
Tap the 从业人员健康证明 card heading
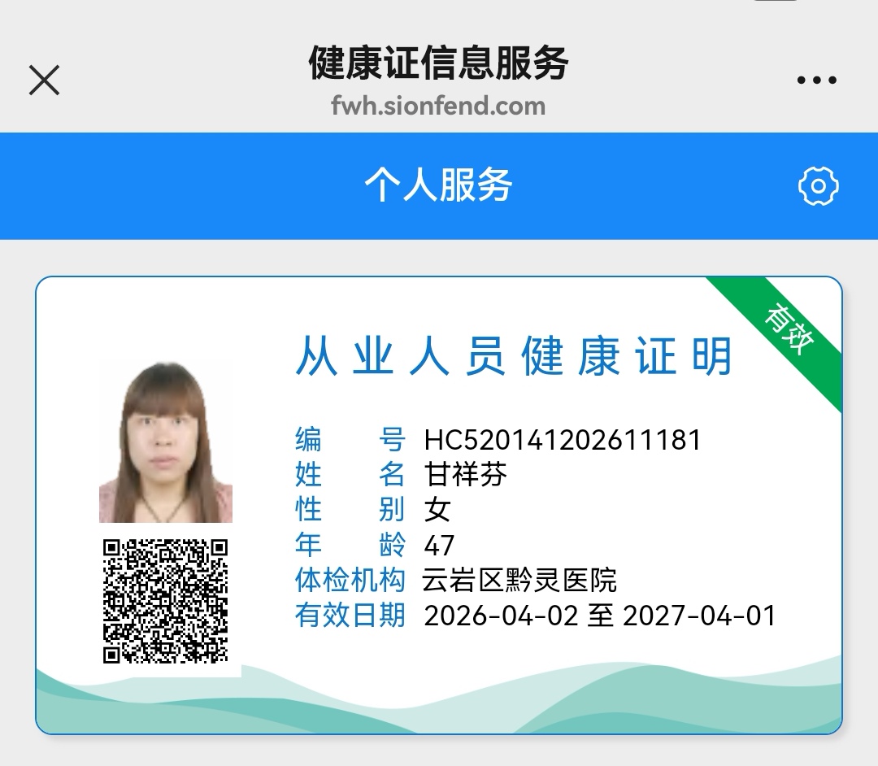515,356
